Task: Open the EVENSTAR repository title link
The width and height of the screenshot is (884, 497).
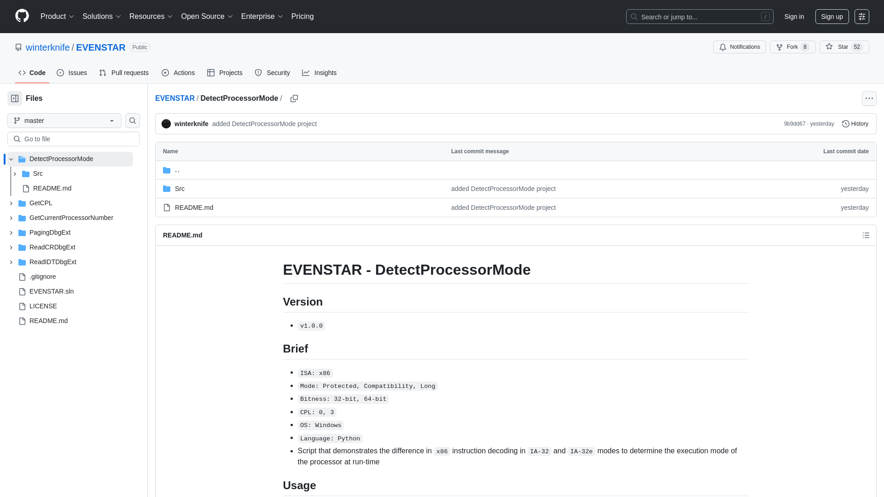Action: [101, 47]
